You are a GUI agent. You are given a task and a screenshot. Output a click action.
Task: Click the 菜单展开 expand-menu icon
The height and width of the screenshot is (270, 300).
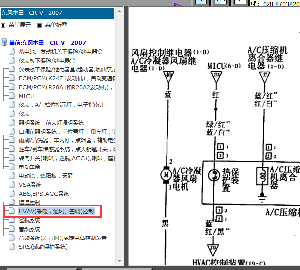pos(3,25)
